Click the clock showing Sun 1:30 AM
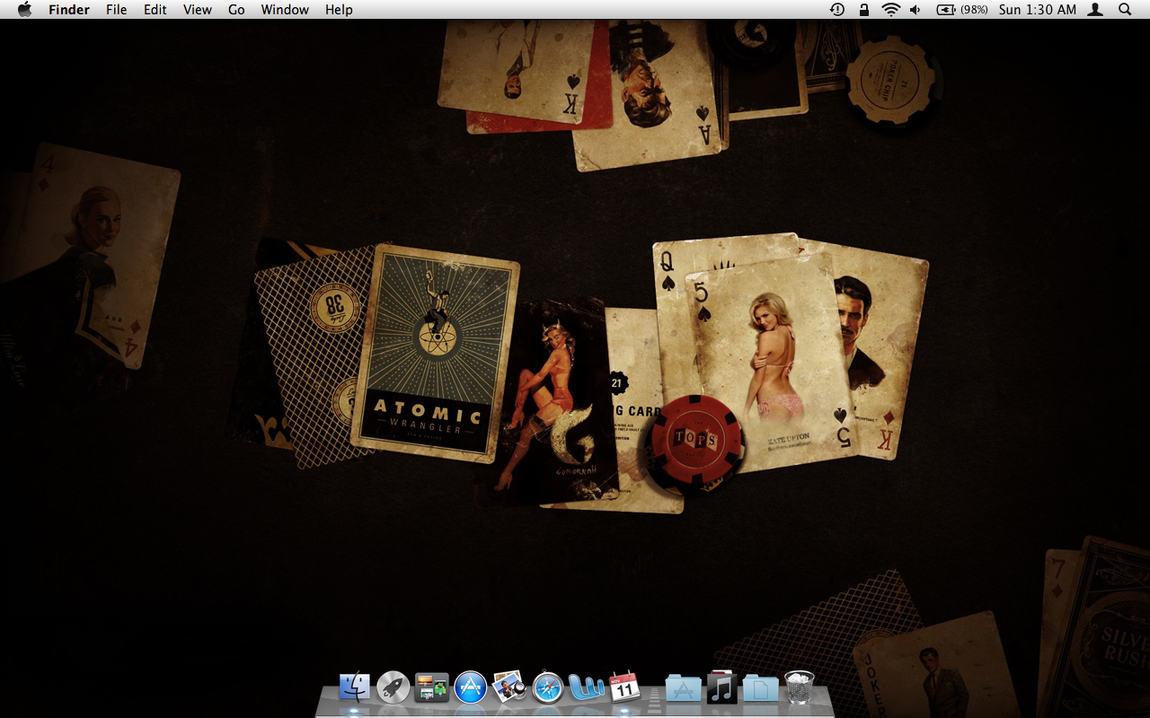This screenshot has height=718, width=1150. click(x=1038, y=10)
